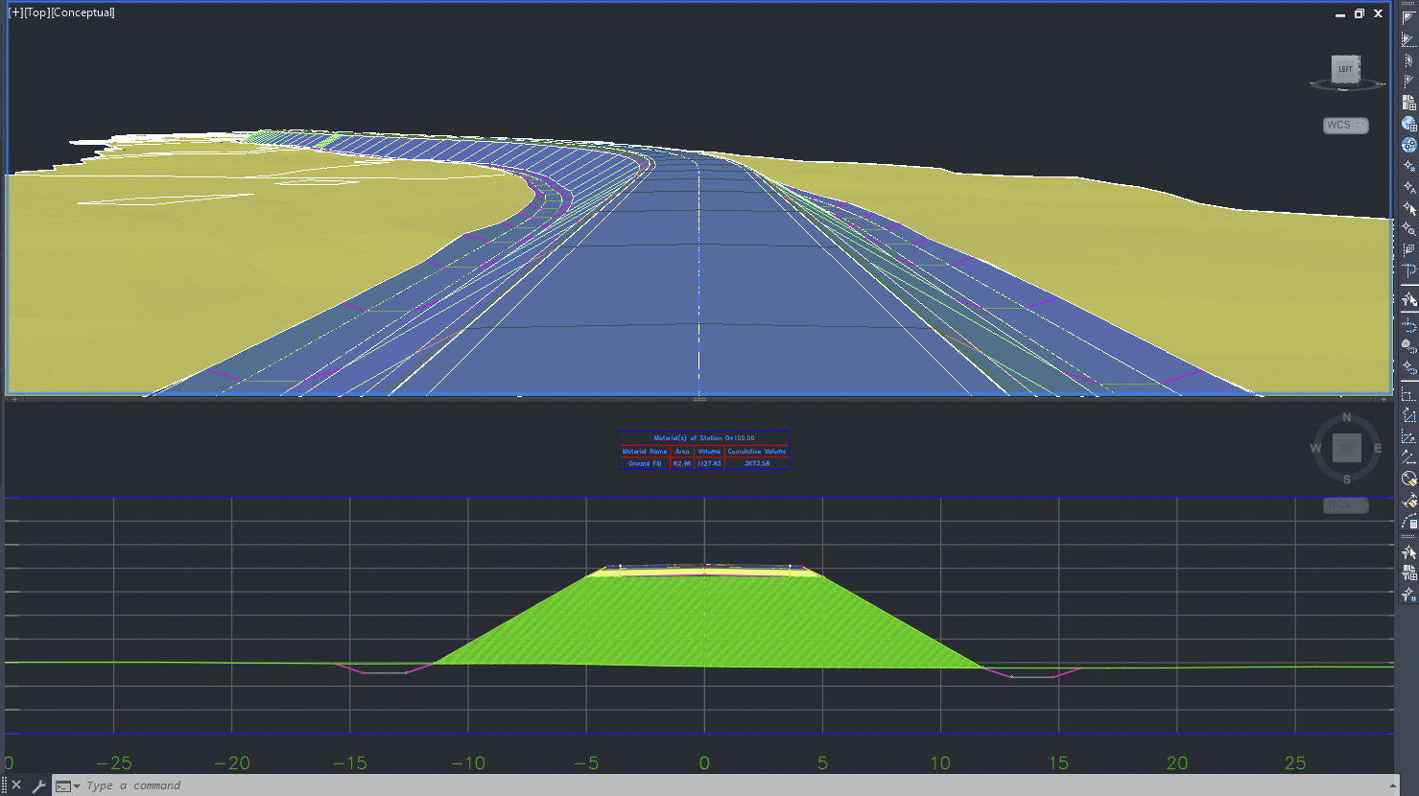Click the Grid Northing Easting icon
1419x796 pixels.
[x=1408, y=103]
